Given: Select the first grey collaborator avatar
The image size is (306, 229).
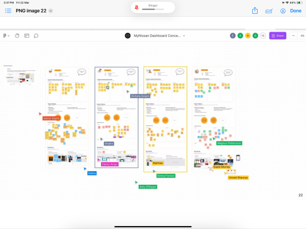Looking at the screenshot, I should tap(232, 36).
